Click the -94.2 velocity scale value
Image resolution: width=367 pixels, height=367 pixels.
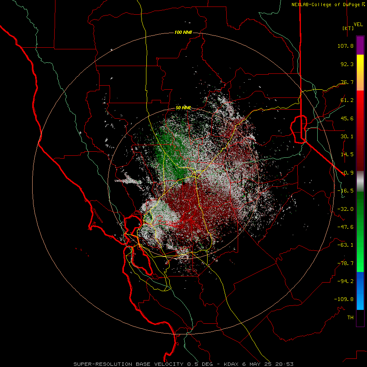click(345, 281)
